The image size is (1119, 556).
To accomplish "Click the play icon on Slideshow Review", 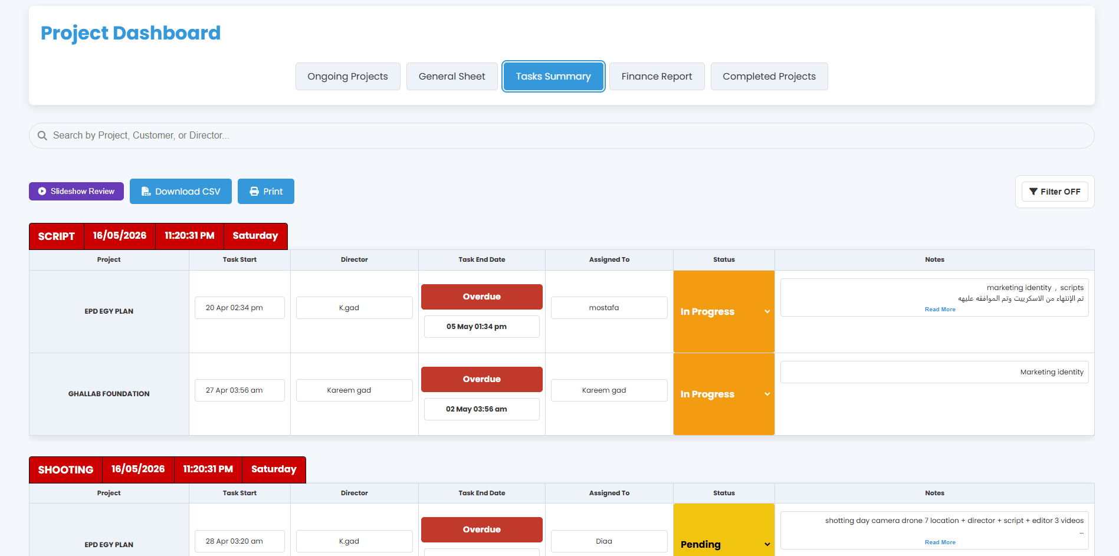I will point(42,192).
